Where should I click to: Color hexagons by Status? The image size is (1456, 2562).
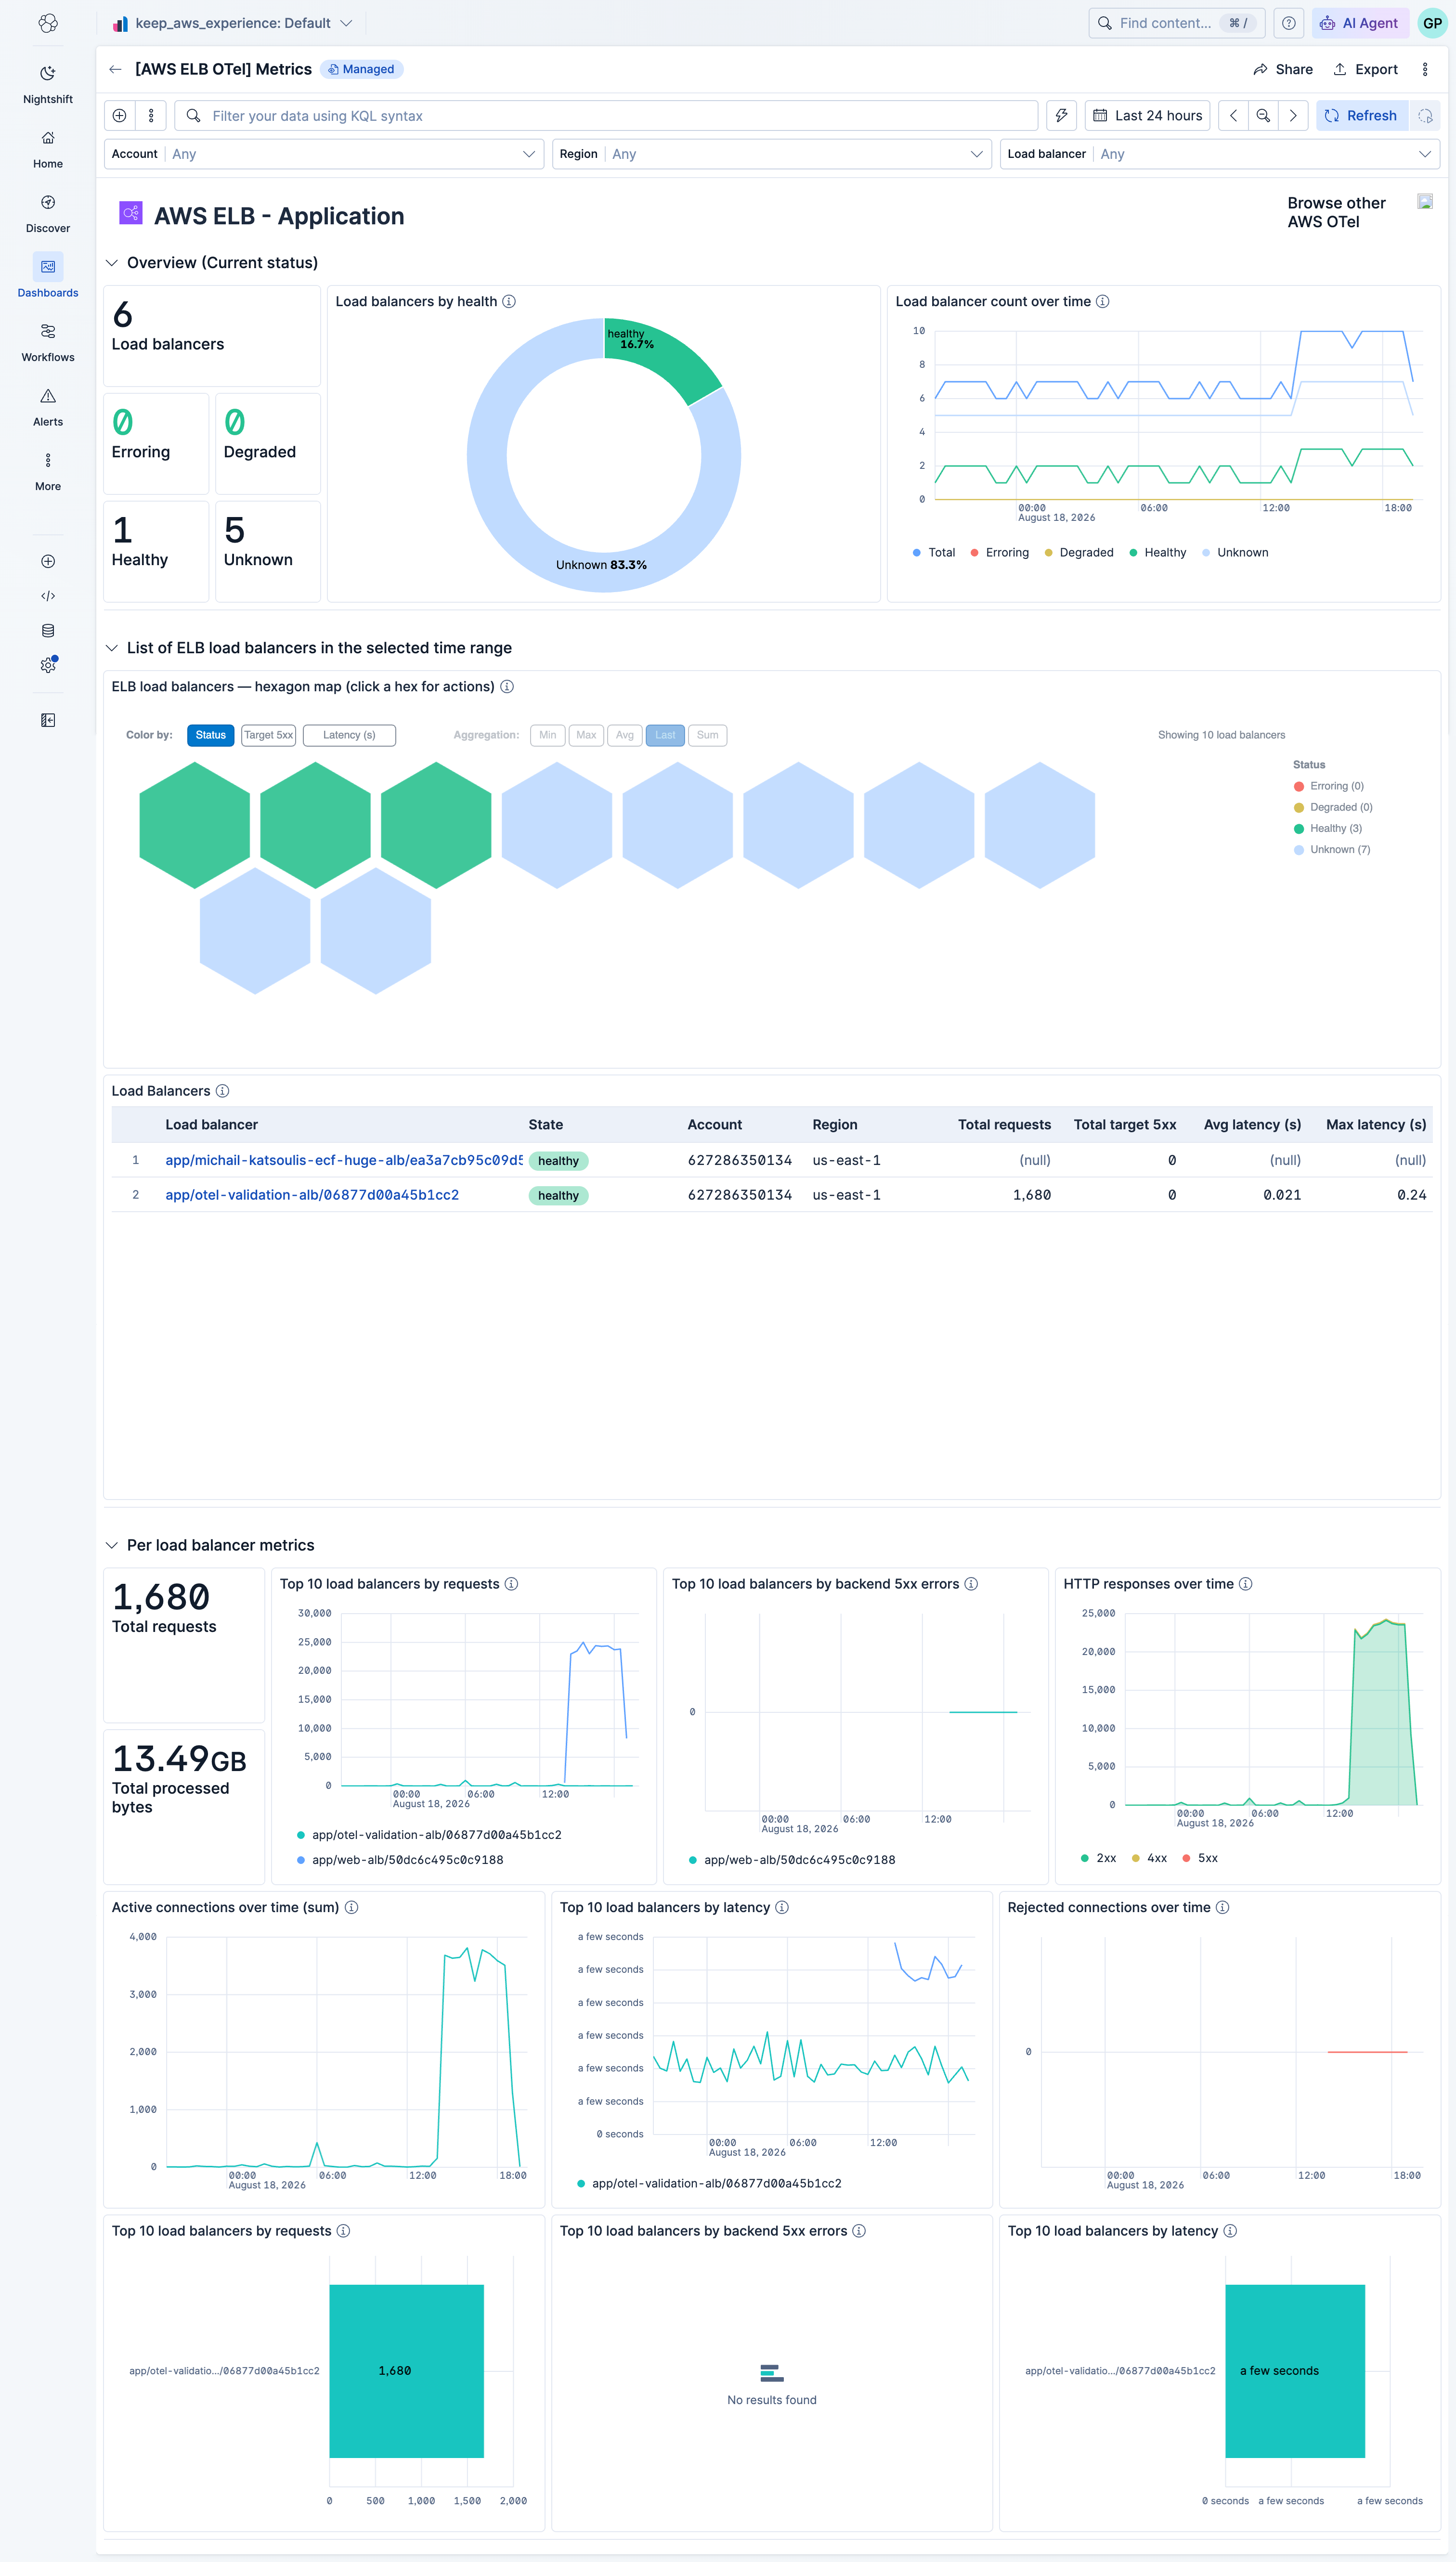(210, 736)
